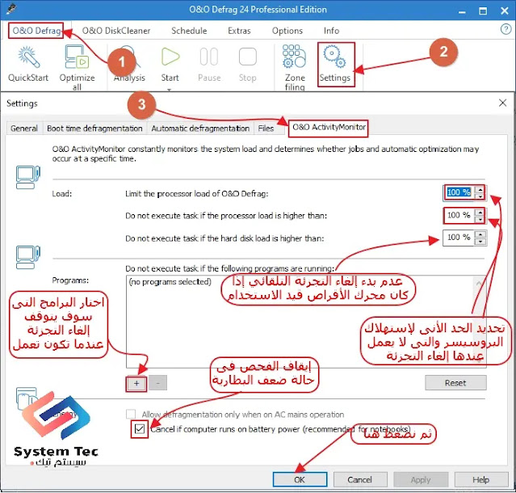The height and width of the screenshot is (493, 516).
Task: Switch to the O&O Defrag ribbon tab
Action: click(36, 31)
